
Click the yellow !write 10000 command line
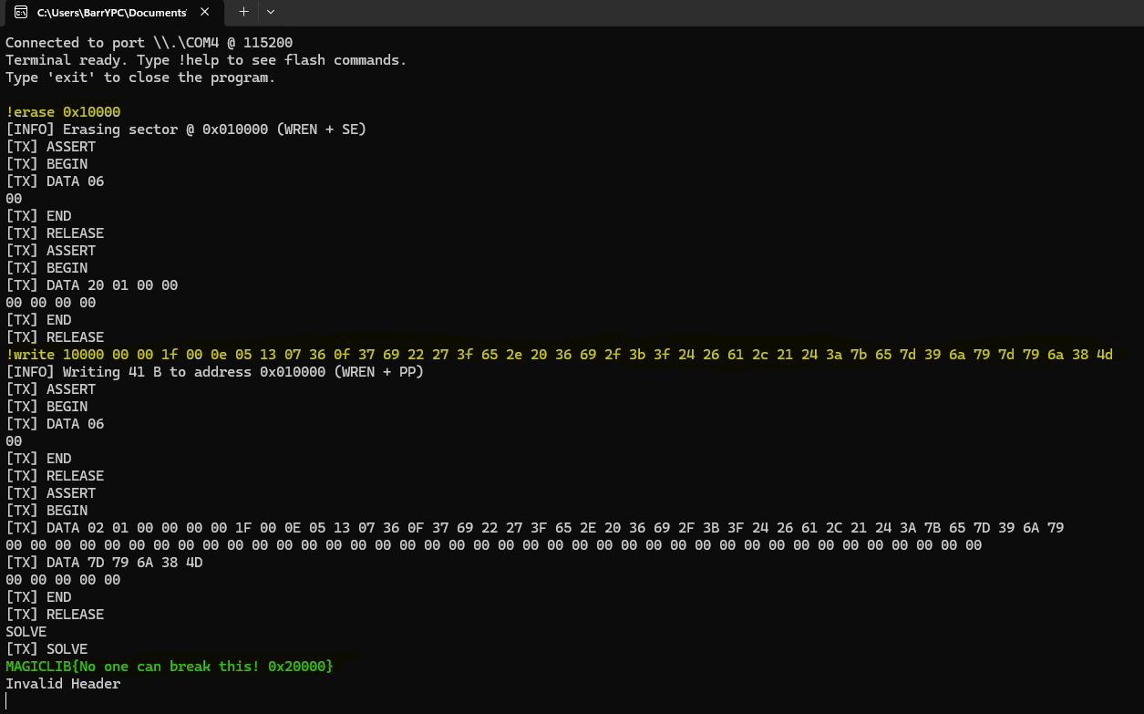[x=559, y=355]
